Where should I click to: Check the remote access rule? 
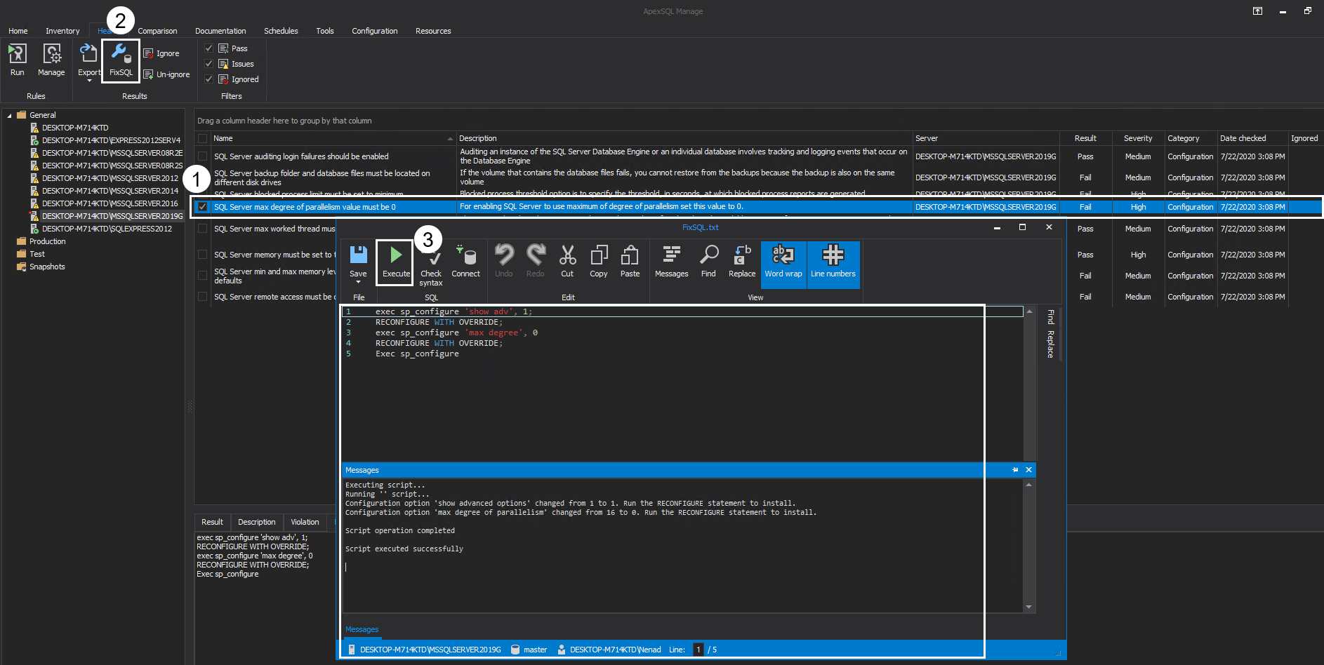(202, 297)
